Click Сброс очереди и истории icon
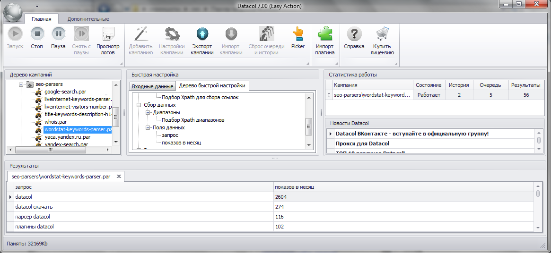 [266, 34]
